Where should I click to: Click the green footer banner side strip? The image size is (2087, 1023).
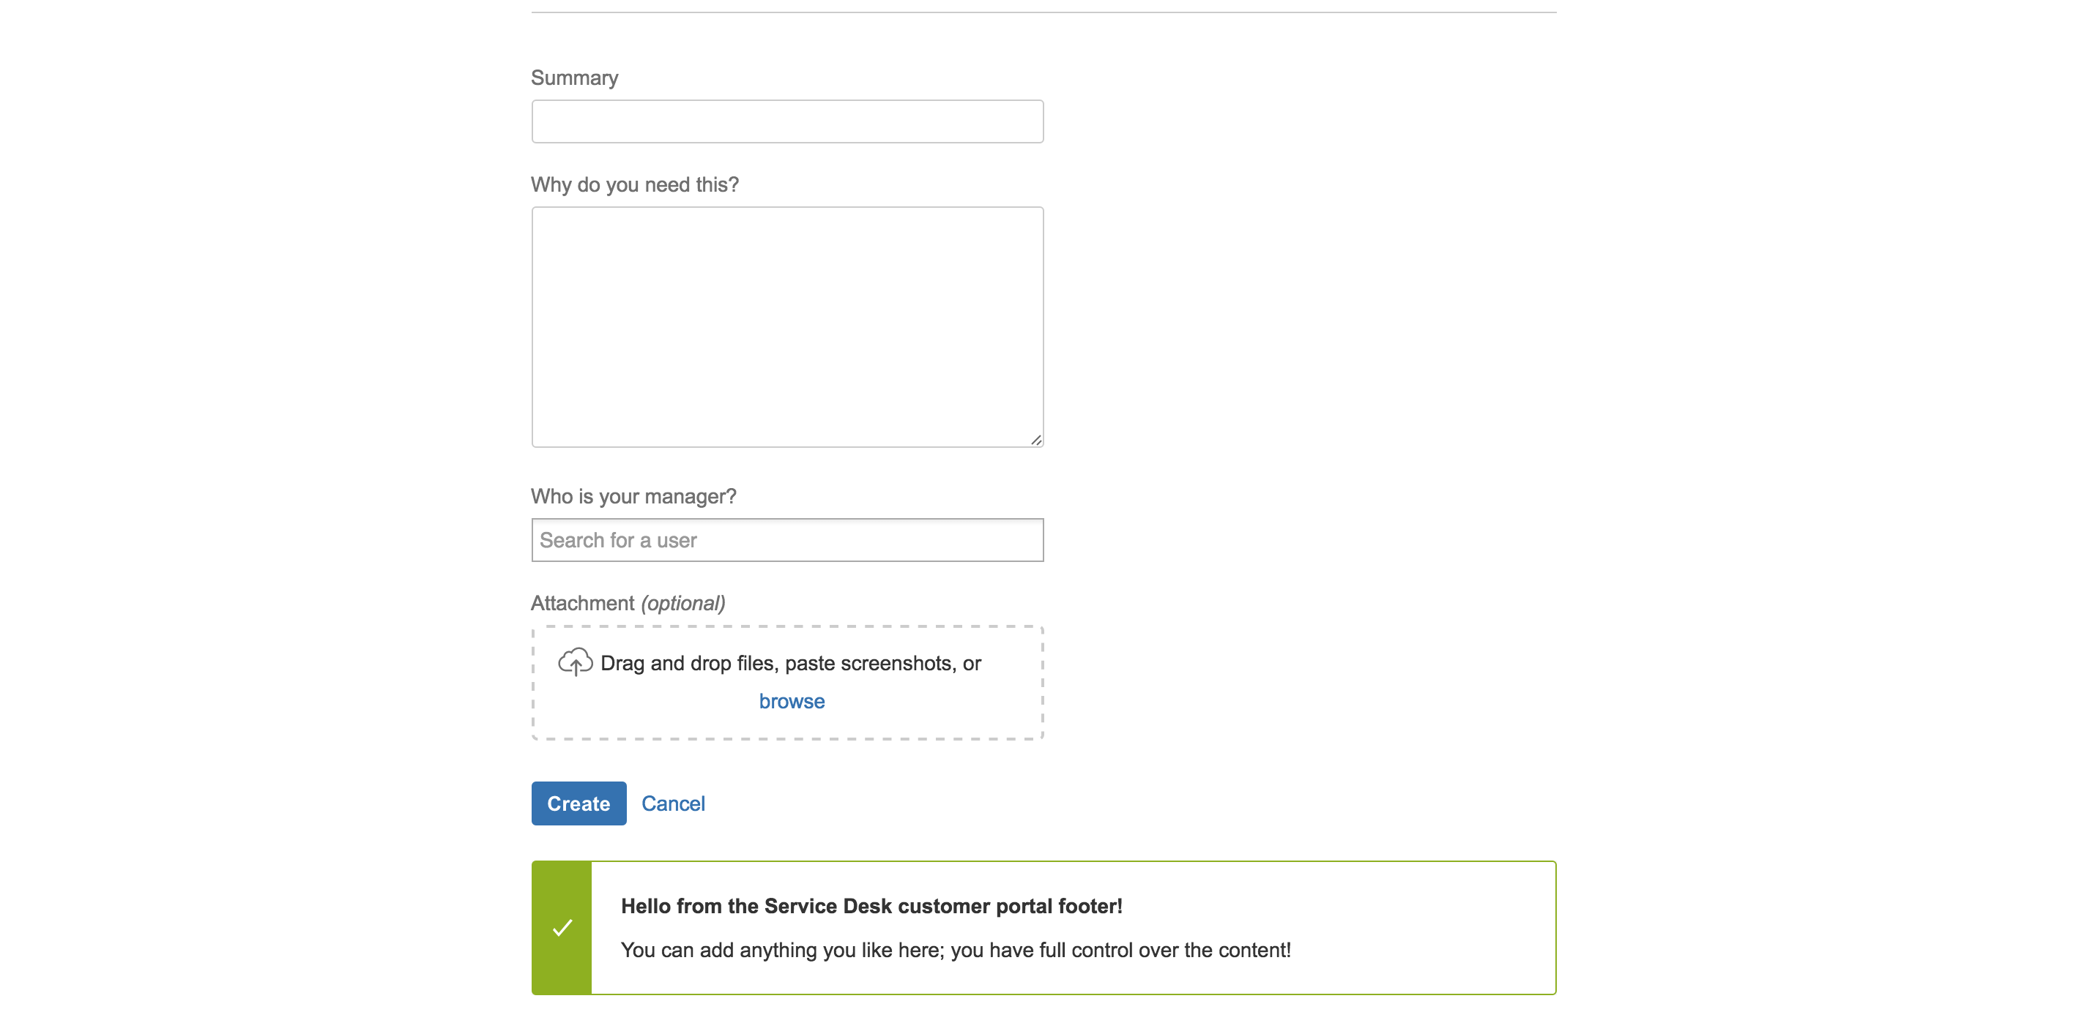tap(562, 927)
